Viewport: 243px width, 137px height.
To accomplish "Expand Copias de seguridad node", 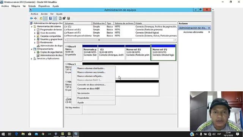I will [35, 52].
